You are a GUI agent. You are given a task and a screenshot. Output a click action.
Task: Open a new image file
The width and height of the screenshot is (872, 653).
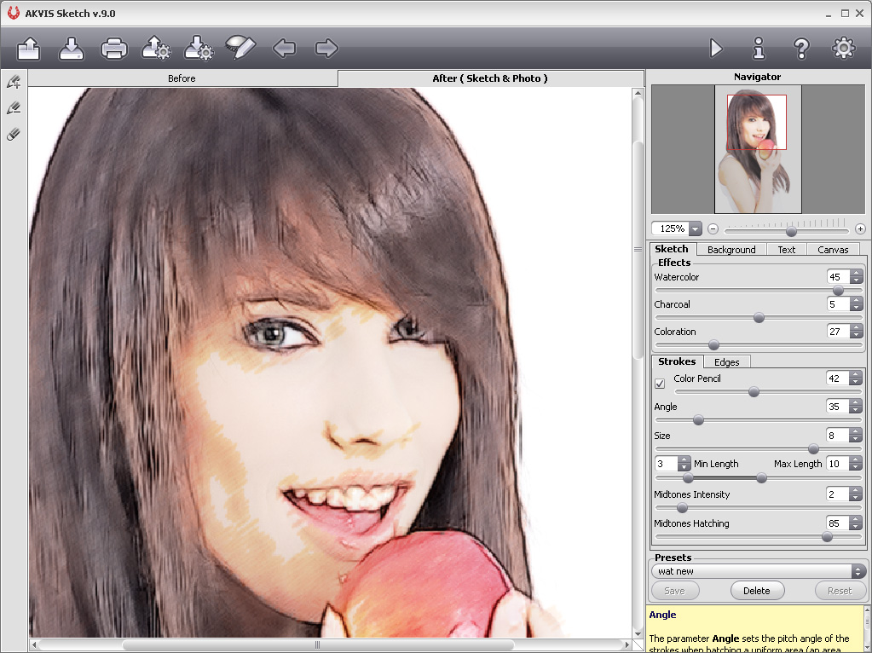[28, 49]
